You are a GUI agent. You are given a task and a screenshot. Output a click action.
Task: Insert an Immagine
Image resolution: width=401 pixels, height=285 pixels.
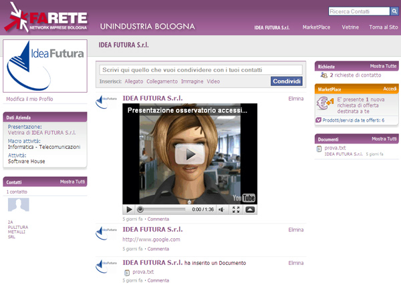pyautogui.click(x=192, y=81)
